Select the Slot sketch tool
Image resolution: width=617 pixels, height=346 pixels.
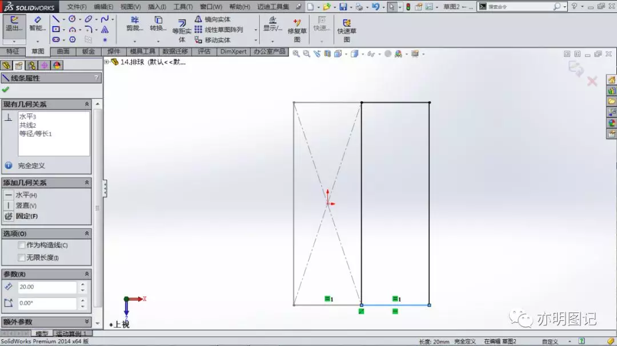56,40
